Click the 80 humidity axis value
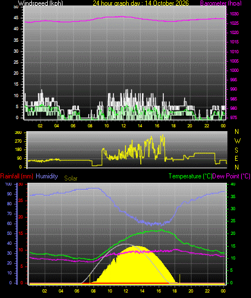The image size is (251, 298). point(9,204)
